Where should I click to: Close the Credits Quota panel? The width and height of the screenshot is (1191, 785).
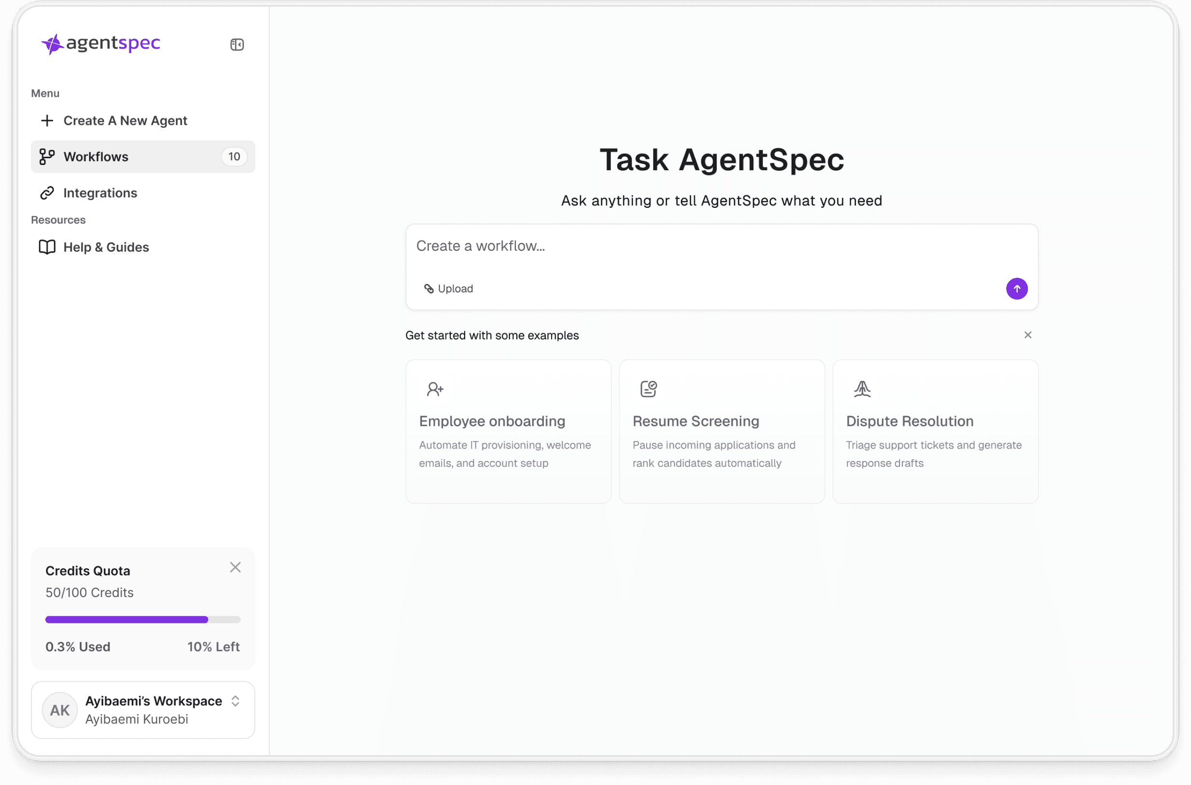pyautogui.click(x=235, y=567)
